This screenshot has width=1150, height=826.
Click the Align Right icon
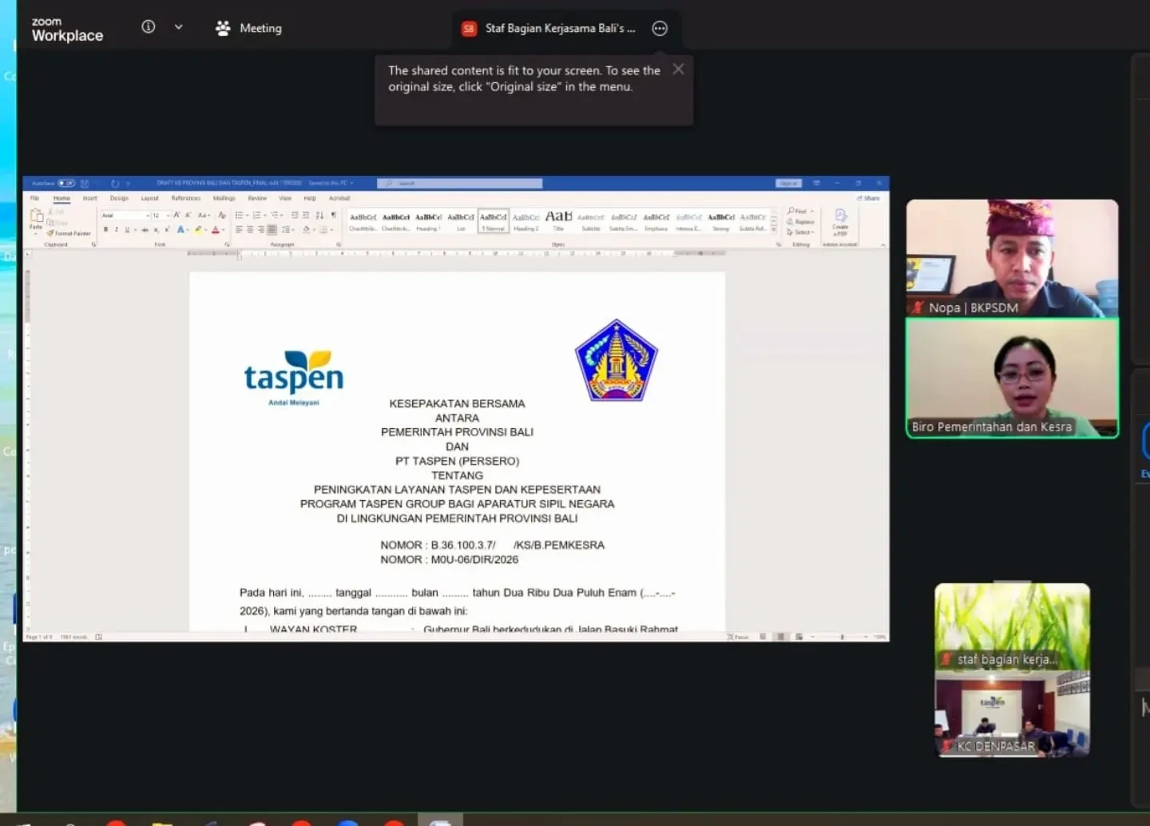pyautogui.click(x=260, y=229)
